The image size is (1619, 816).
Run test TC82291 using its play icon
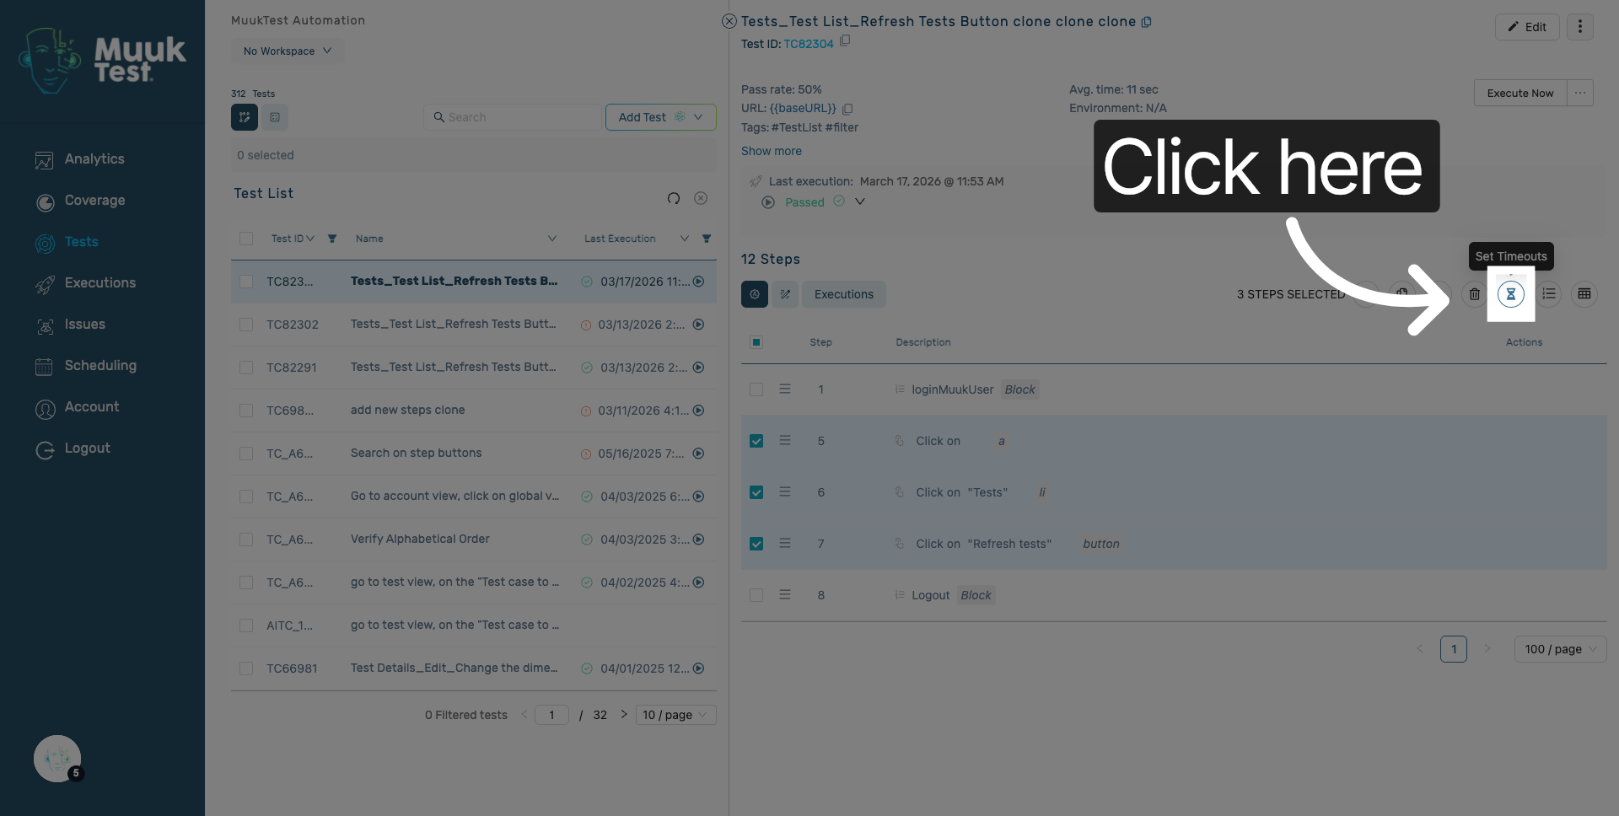pos(698,368)
